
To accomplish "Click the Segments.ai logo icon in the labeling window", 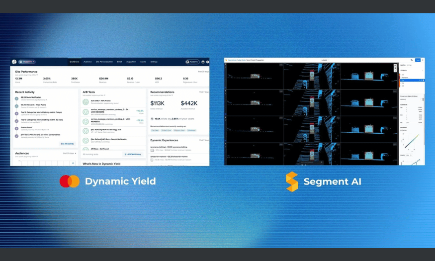I will point(226,60).
